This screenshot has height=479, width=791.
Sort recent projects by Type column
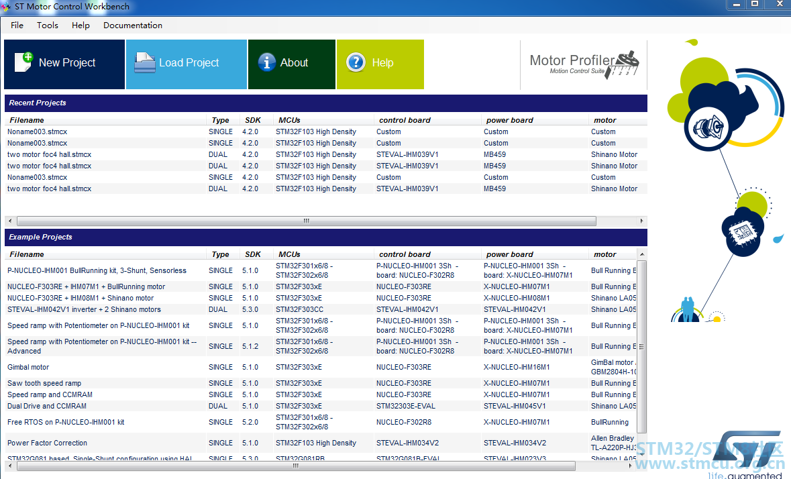[x=223, y=120]
